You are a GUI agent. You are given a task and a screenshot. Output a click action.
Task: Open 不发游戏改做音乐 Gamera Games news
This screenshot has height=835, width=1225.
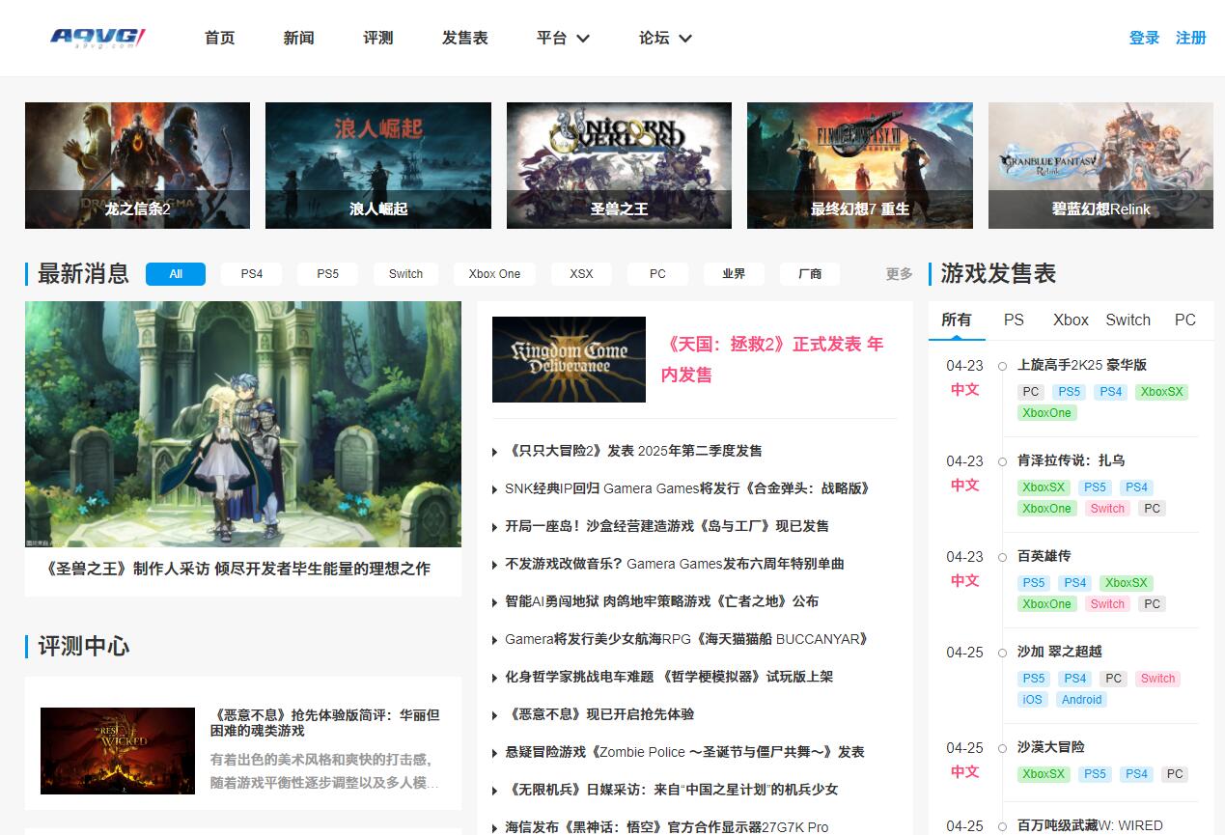pyautogui.click(x=675, y=564)
